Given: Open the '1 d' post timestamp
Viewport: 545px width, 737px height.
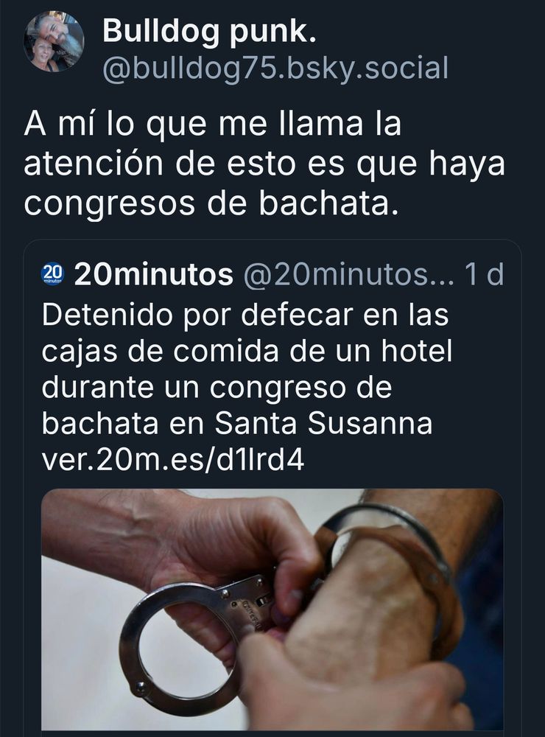Looking at the screenshot, I should tap(484, 274).
